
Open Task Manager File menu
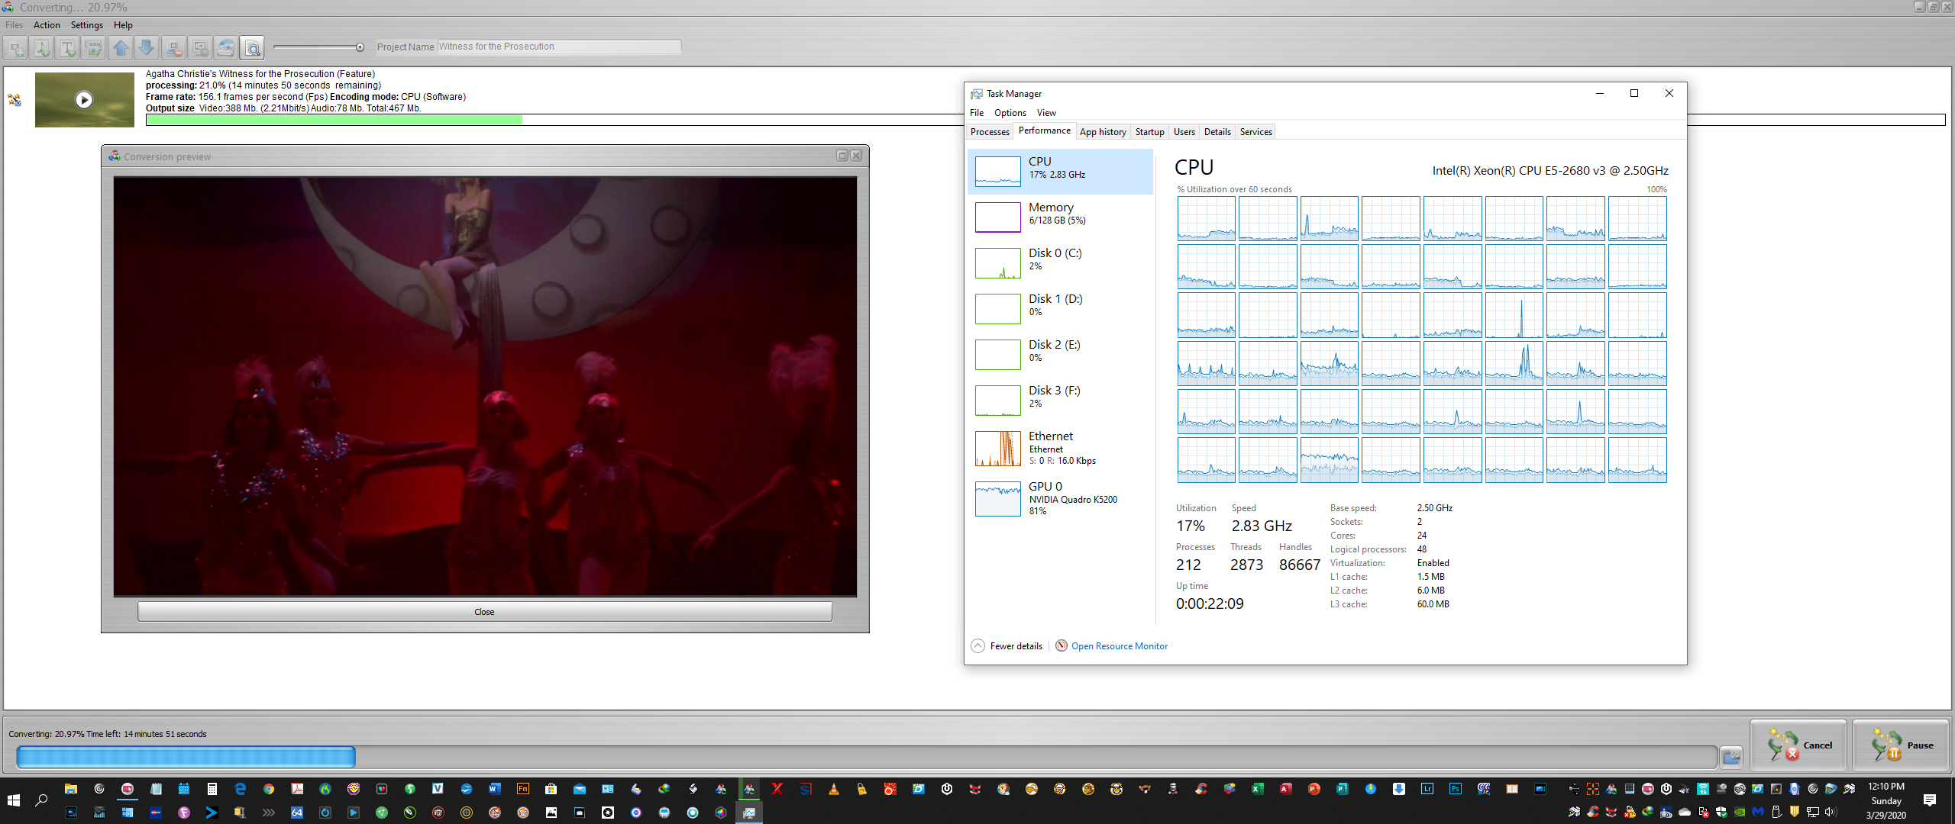click(977, 113)
